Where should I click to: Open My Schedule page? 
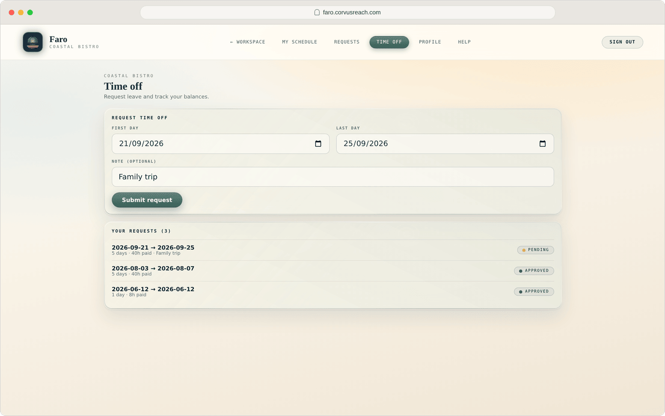pyautogui.click(x=299, y=42)
